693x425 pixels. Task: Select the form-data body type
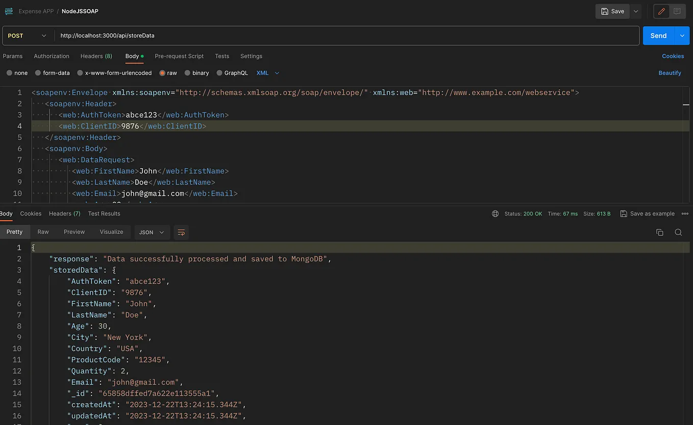(52, 73)
